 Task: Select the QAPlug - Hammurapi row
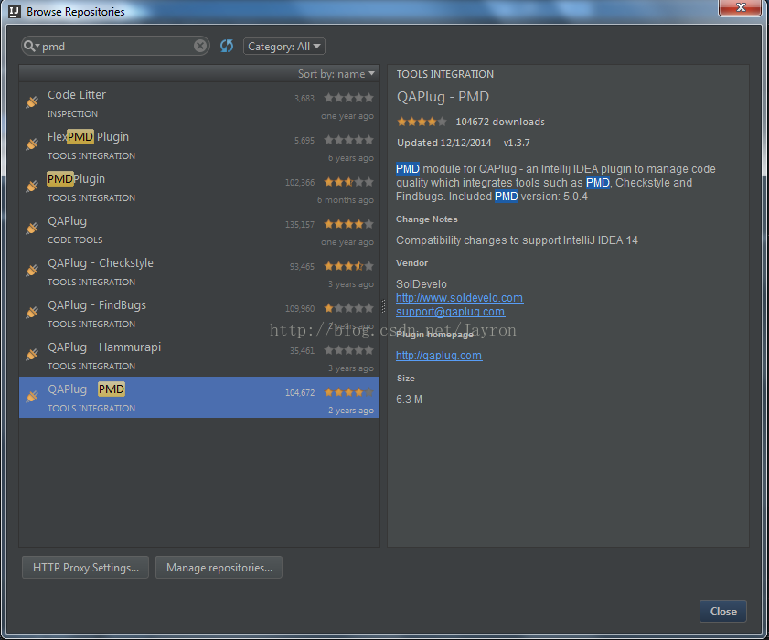tap(199, 356)
